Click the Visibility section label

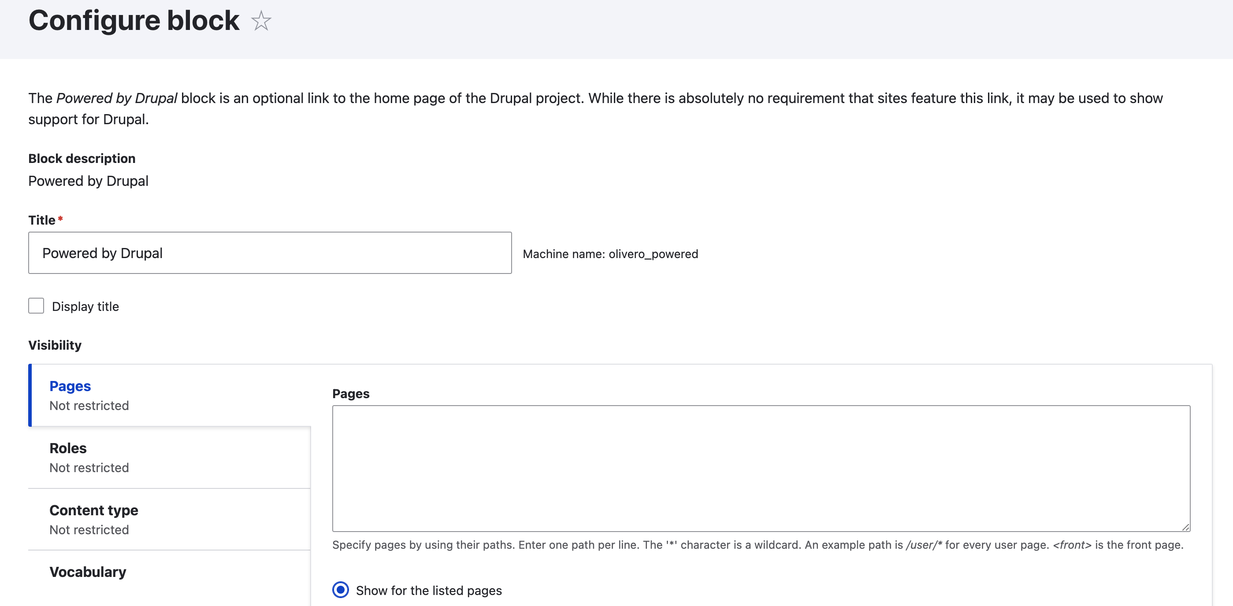click(55, 345)
